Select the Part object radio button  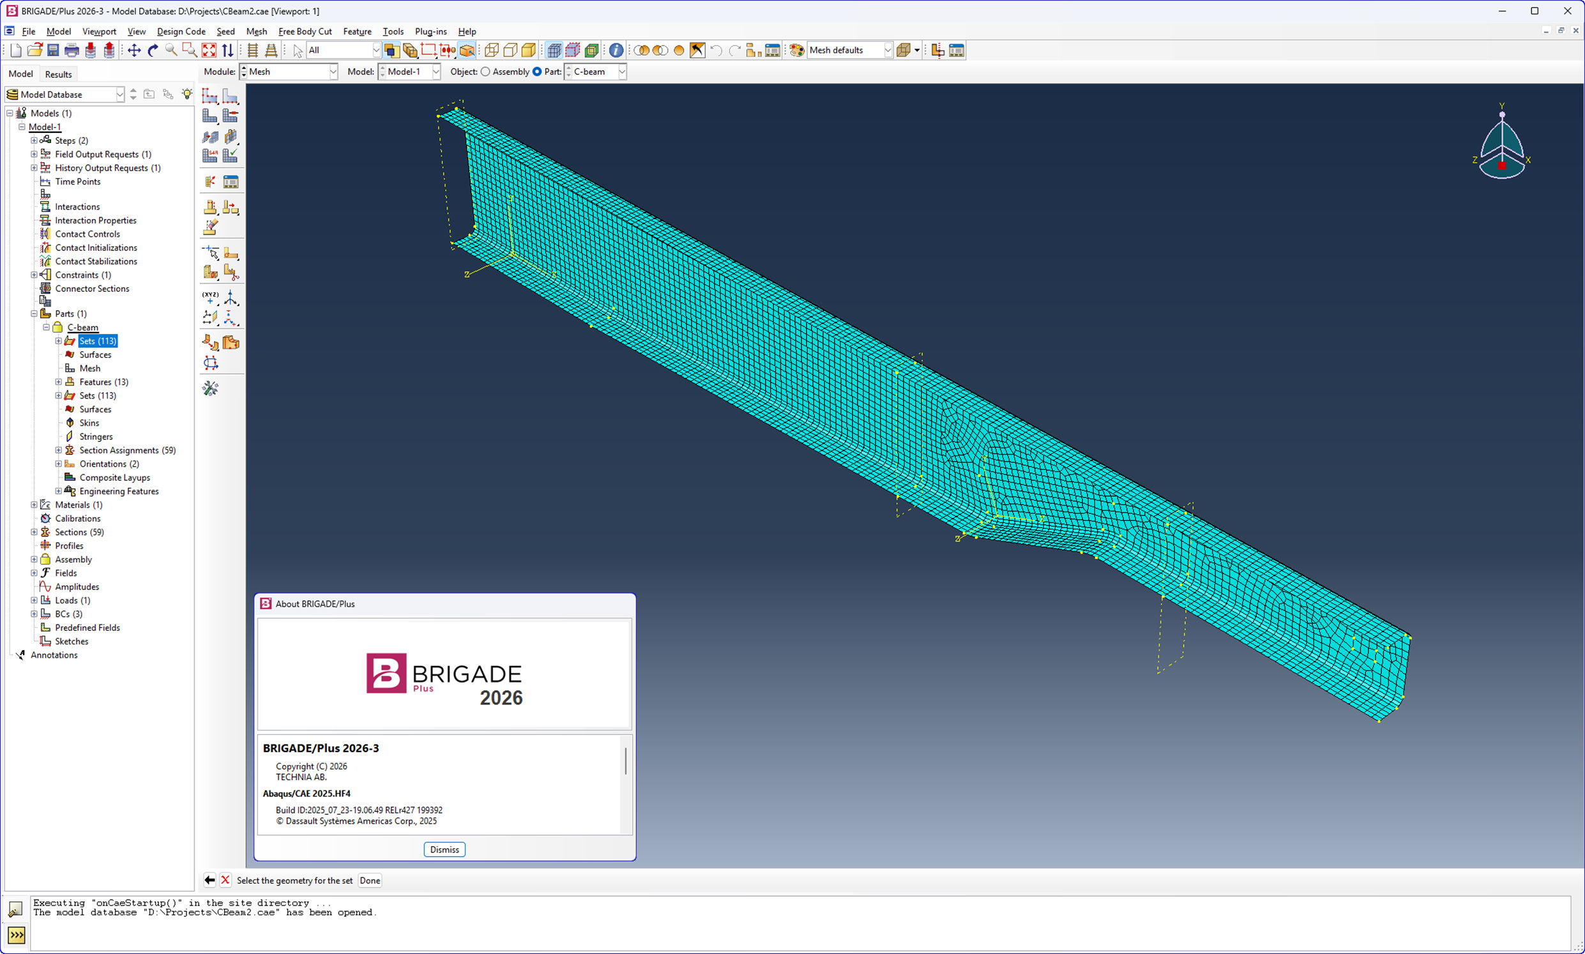pos(536,72)
